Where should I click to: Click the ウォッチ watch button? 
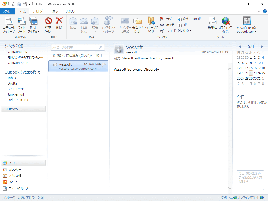click(x=167, y=25)
